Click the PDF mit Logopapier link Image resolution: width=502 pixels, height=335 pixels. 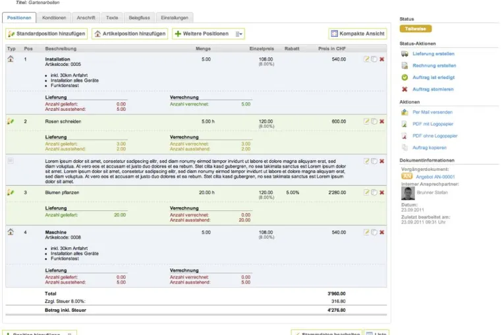(x=433, y=124)
